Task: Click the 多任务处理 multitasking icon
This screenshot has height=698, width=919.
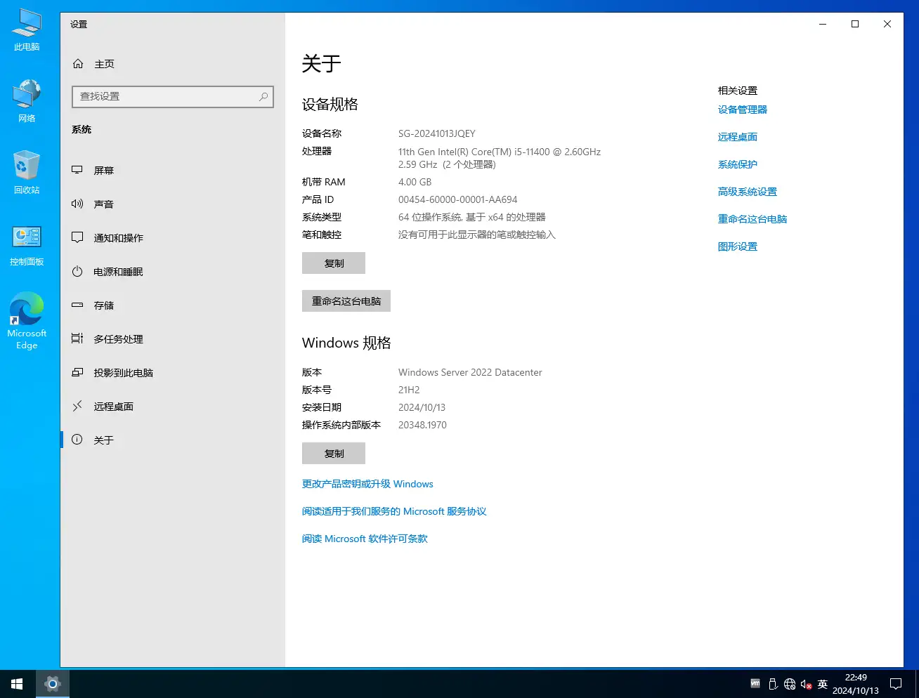Action: [77, 338]
